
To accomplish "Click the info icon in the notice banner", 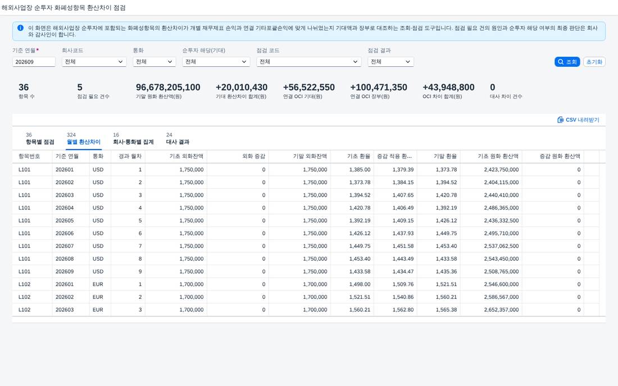I will [x=20, y=28].
